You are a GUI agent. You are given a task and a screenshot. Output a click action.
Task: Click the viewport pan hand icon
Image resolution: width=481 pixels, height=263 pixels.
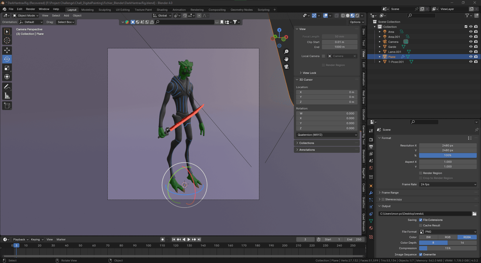click(x=286, y=59)
